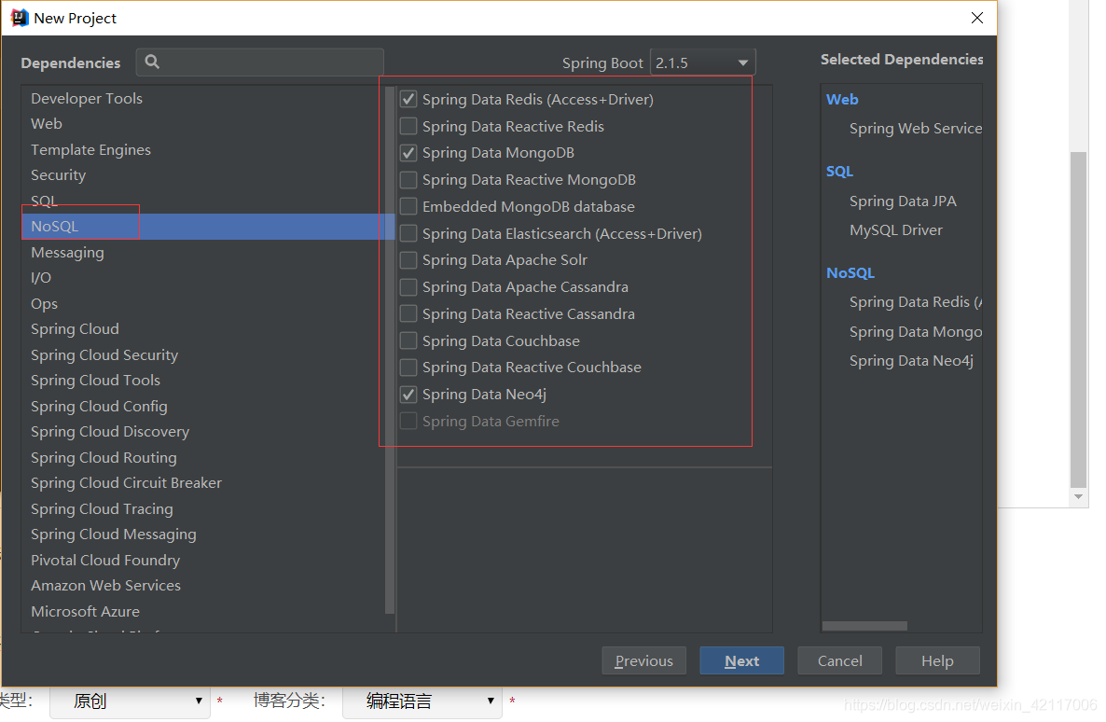Select the NoSQL category
The height and width of the screenshot is (722, 1106).
207,227
